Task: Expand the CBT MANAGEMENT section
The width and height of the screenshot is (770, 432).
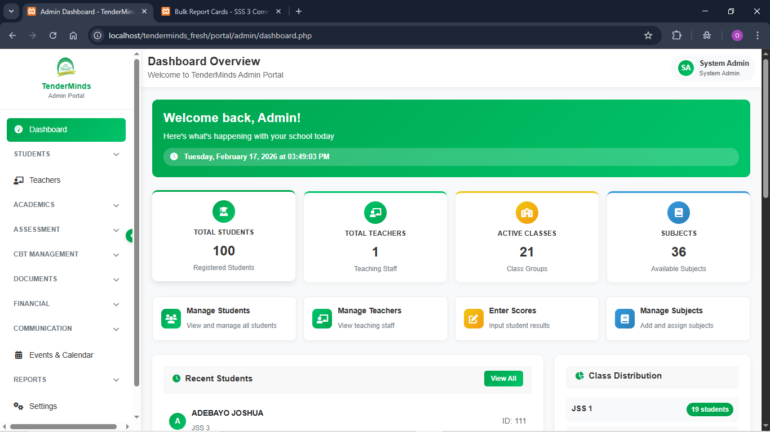Action: point(66,254)
